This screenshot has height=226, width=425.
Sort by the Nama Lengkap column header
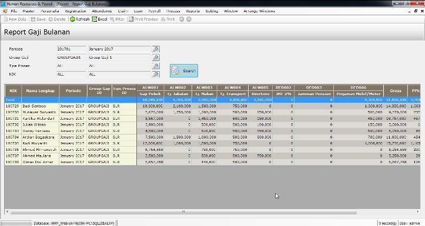(41, 90)
